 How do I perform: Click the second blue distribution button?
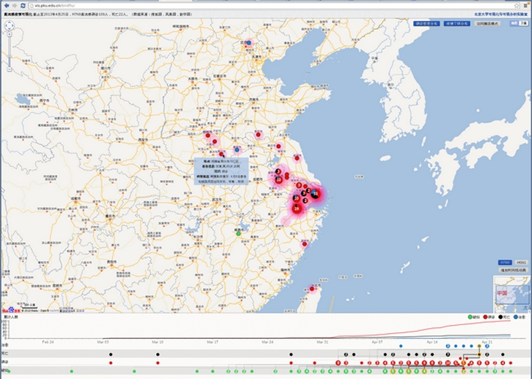tap(457, 23)
